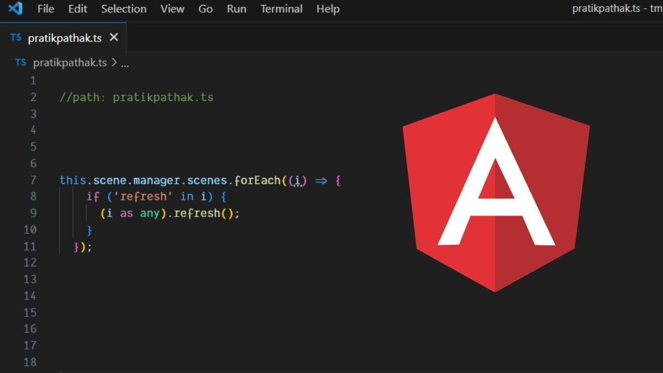663x373 pixels.
Task: Open the Terminal menu
Action: coord(281,9)
